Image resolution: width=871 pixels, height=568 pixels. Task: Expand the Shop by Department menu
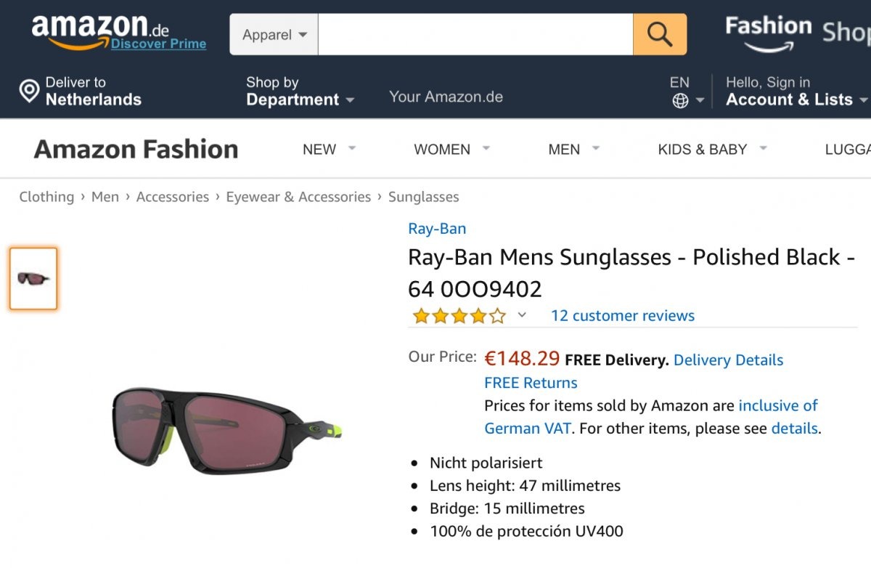point(299,92)
